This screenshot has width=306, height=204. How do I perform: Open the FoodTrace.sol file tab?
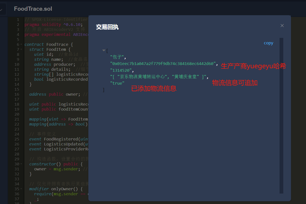pos(33,9)
